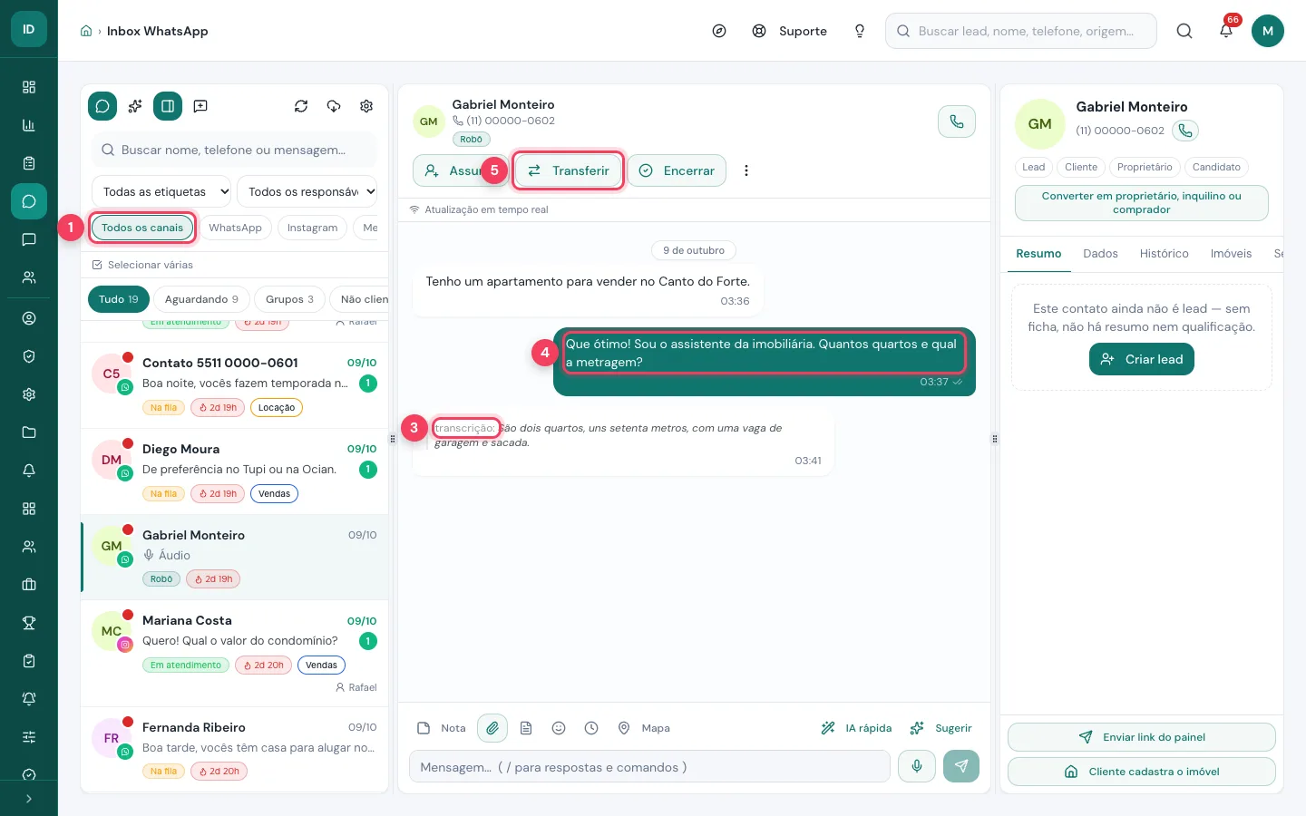
Task: Open the AI sparkles icon in inbox toolbar
Action: [135, 106]
